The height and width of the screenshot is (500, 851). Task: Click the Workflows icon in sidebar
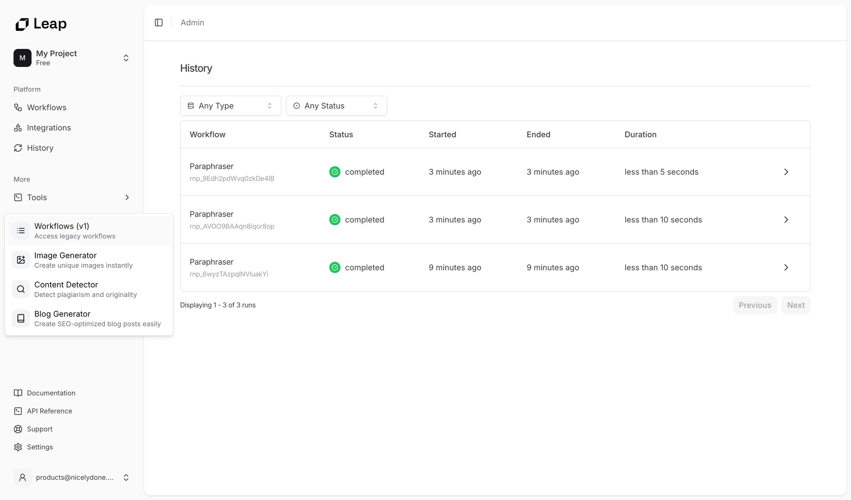(18, 107)
